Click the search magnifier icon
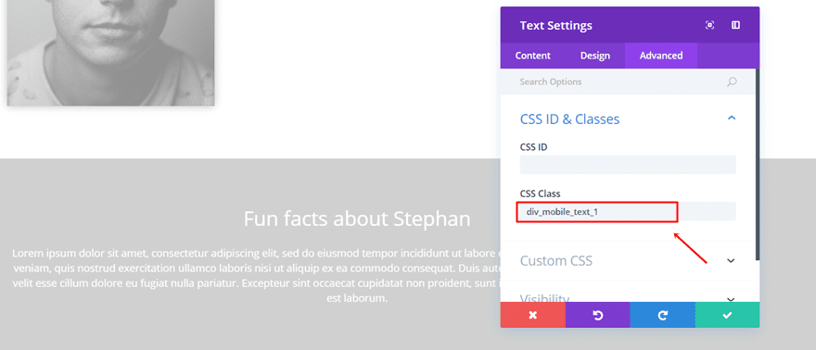This screenshot has width=816, height=350. click(x=732, y=81)
